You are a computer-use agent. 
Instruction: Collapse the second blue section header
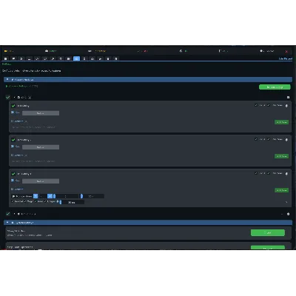148,223
